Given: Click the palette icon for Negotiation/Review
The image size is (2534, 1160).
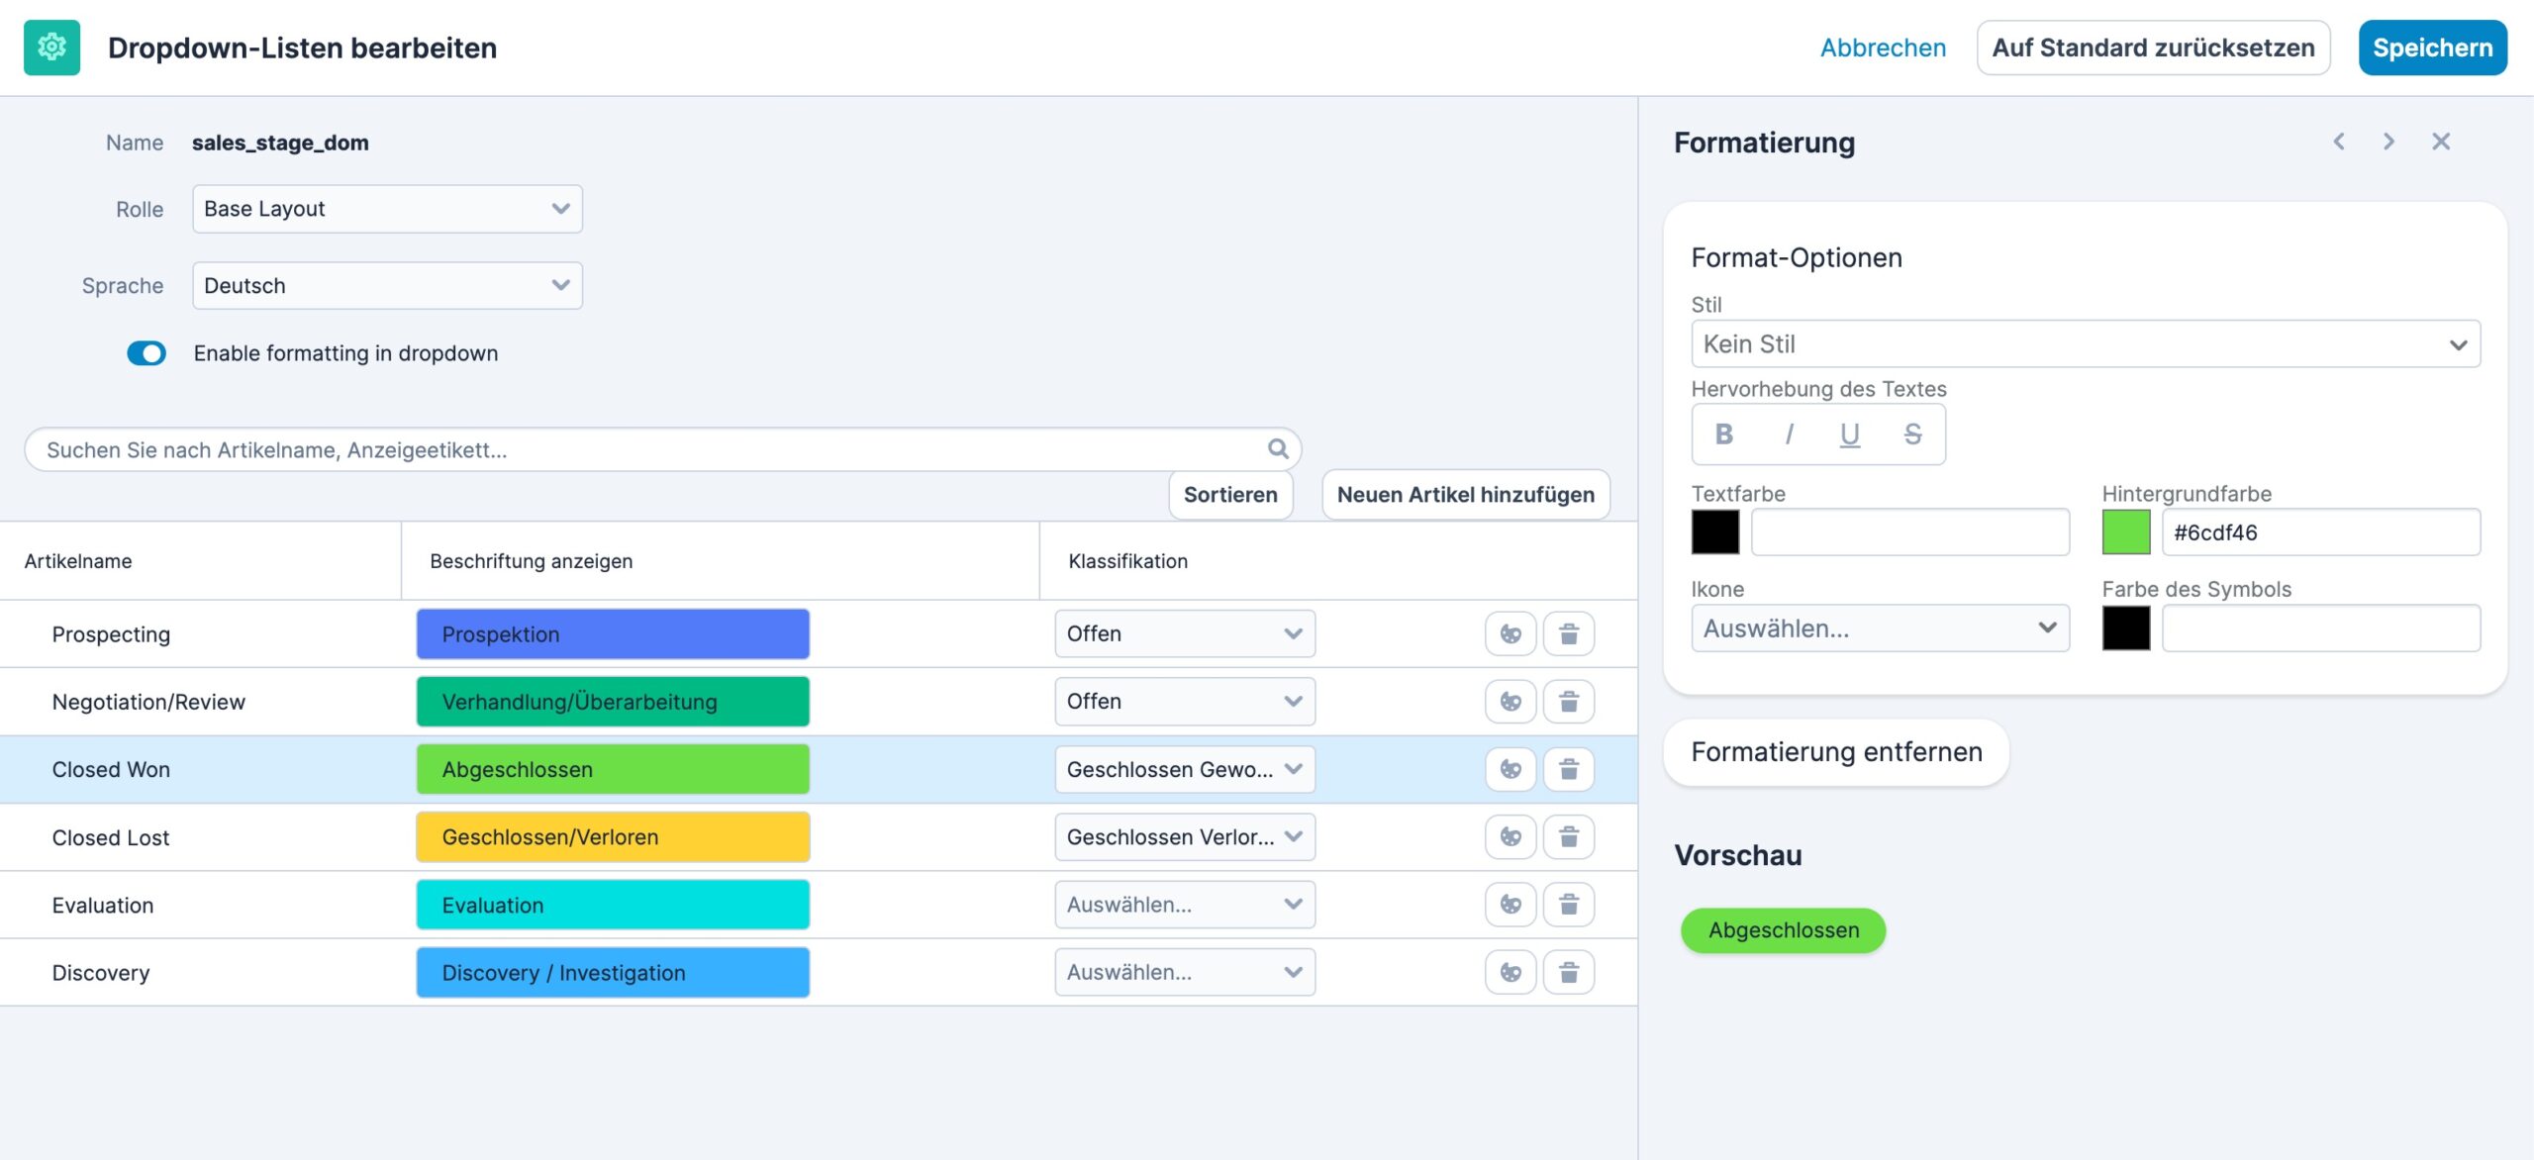Looking at the screenshot, I should (1510, 701).
